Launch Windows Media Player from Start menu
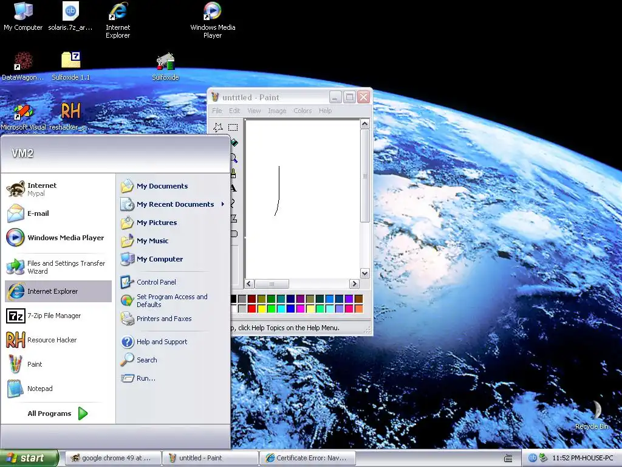The width and height of the screenshot is (622, 467). pos(58,238)
